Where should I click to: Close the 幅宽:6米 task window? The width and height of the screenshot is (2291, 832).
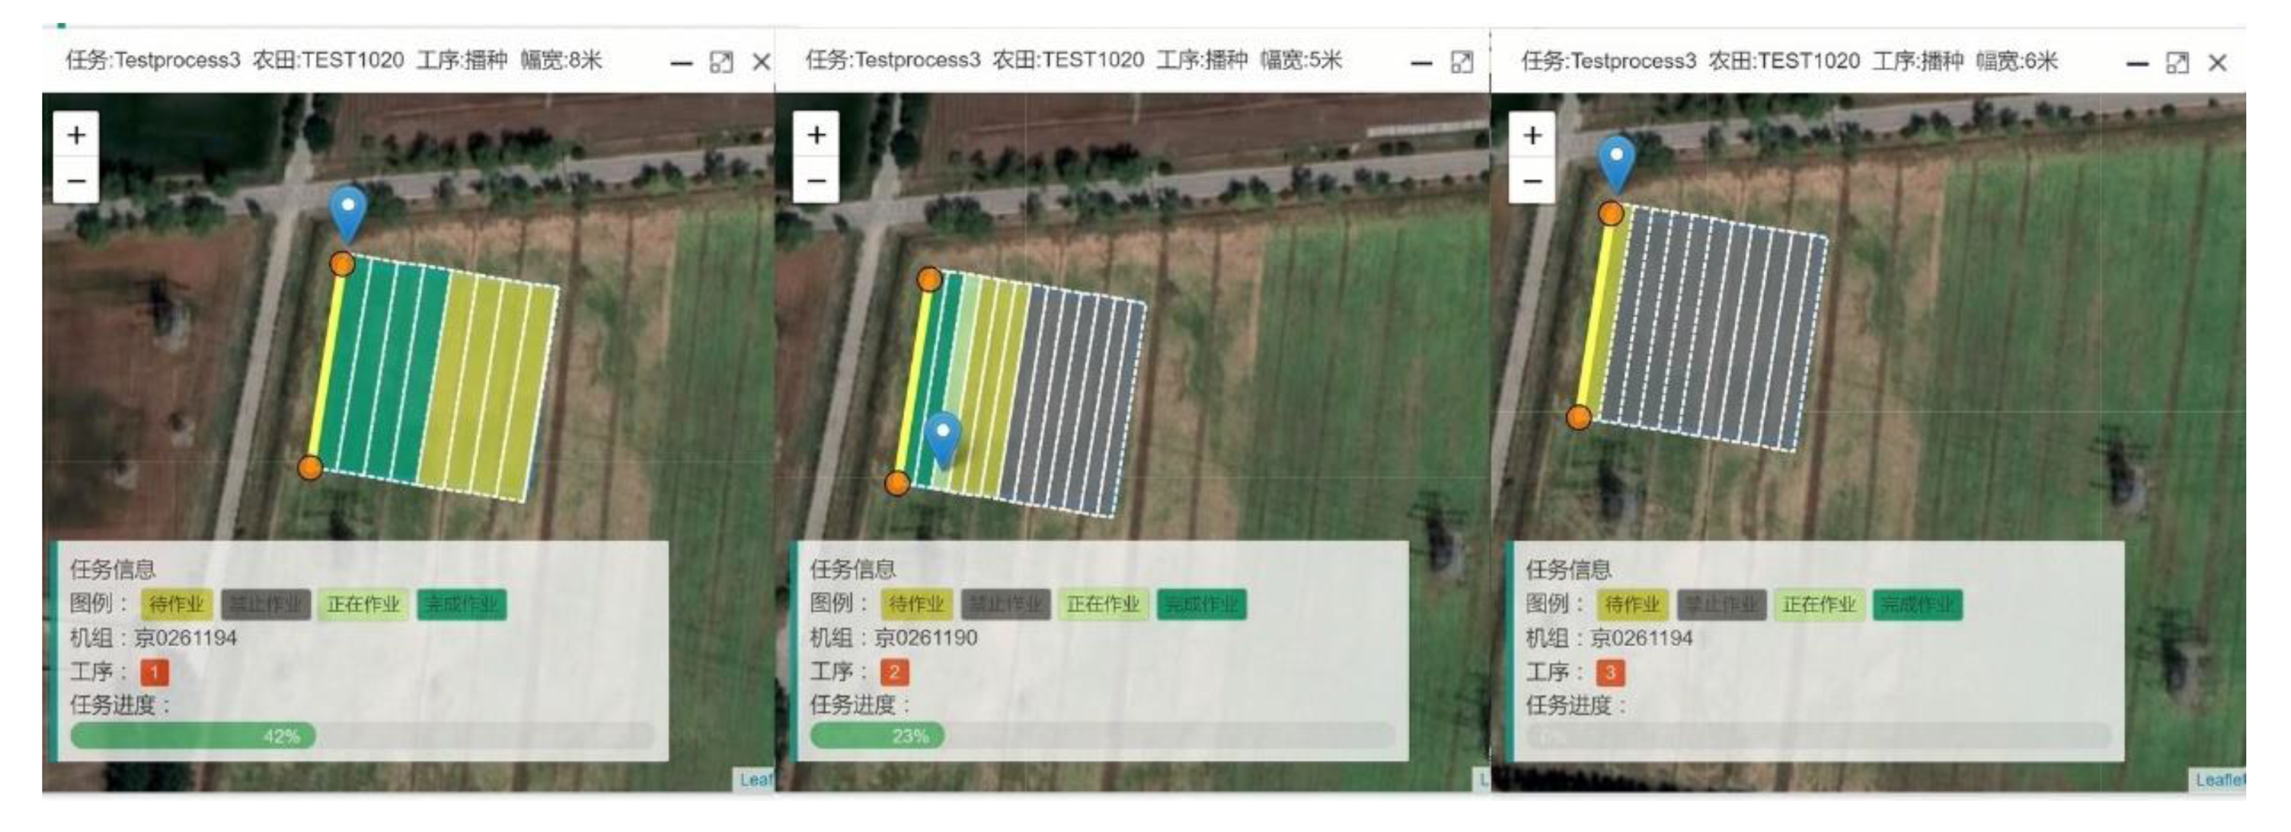pyautogui.click(x=2218, y=63)
